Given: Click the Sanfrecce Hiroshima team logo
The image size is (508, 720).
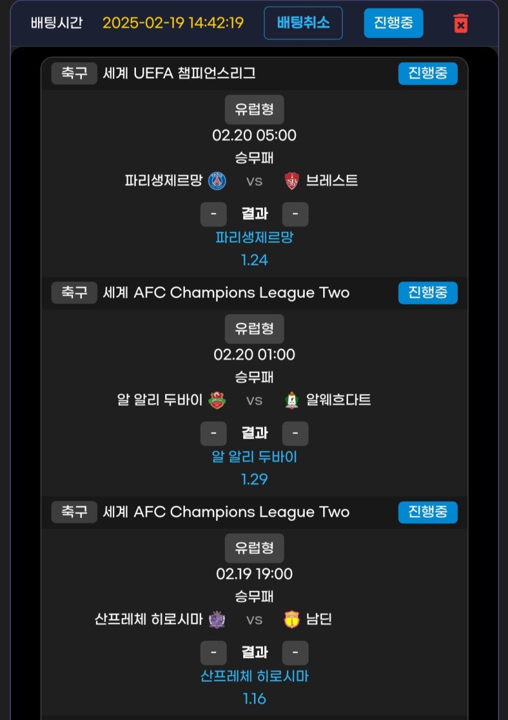Looking at the screenshot, I should point(217,620).
